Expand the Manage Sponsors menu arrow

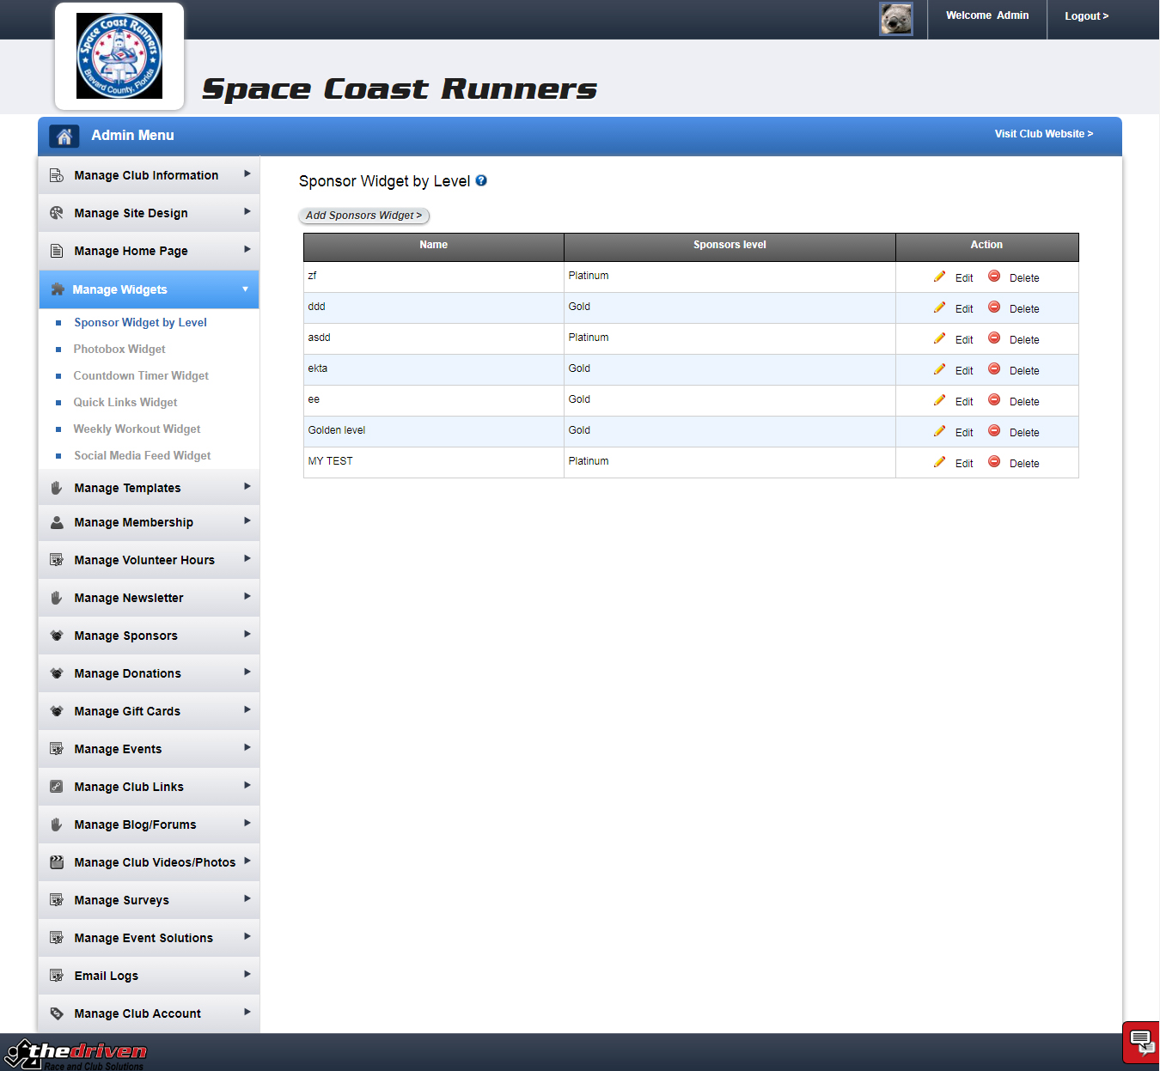click(x=247, y=635)
